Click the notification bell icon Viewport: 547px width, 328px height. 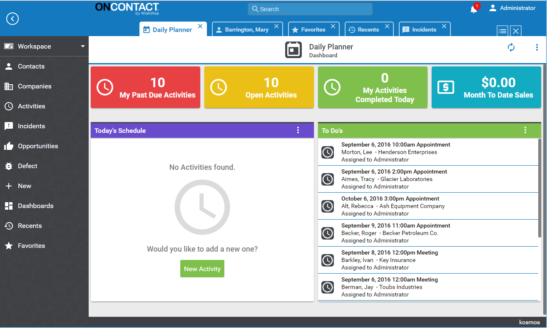474,9
